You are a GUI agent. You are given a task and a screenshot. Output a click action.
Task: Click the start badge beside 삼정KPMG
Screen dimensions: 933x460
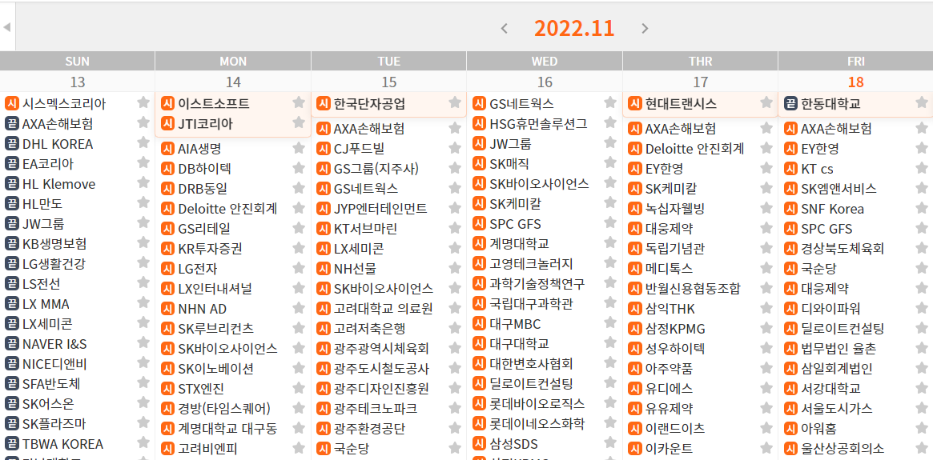click(635, 329)
